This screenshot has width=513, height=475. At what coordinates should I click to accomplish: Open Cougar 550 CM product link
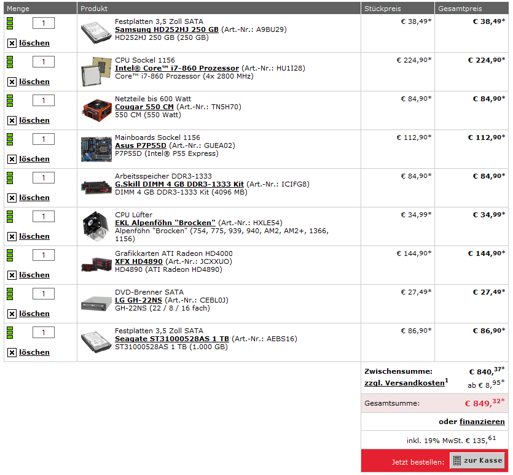(144, 107)
